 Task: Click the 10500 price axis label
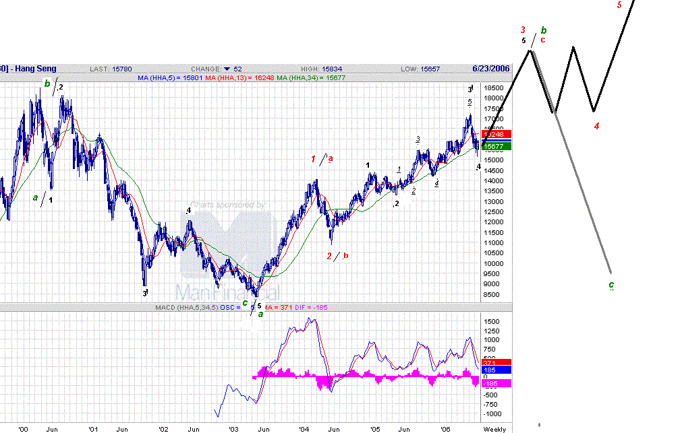[x=494, y=253]
